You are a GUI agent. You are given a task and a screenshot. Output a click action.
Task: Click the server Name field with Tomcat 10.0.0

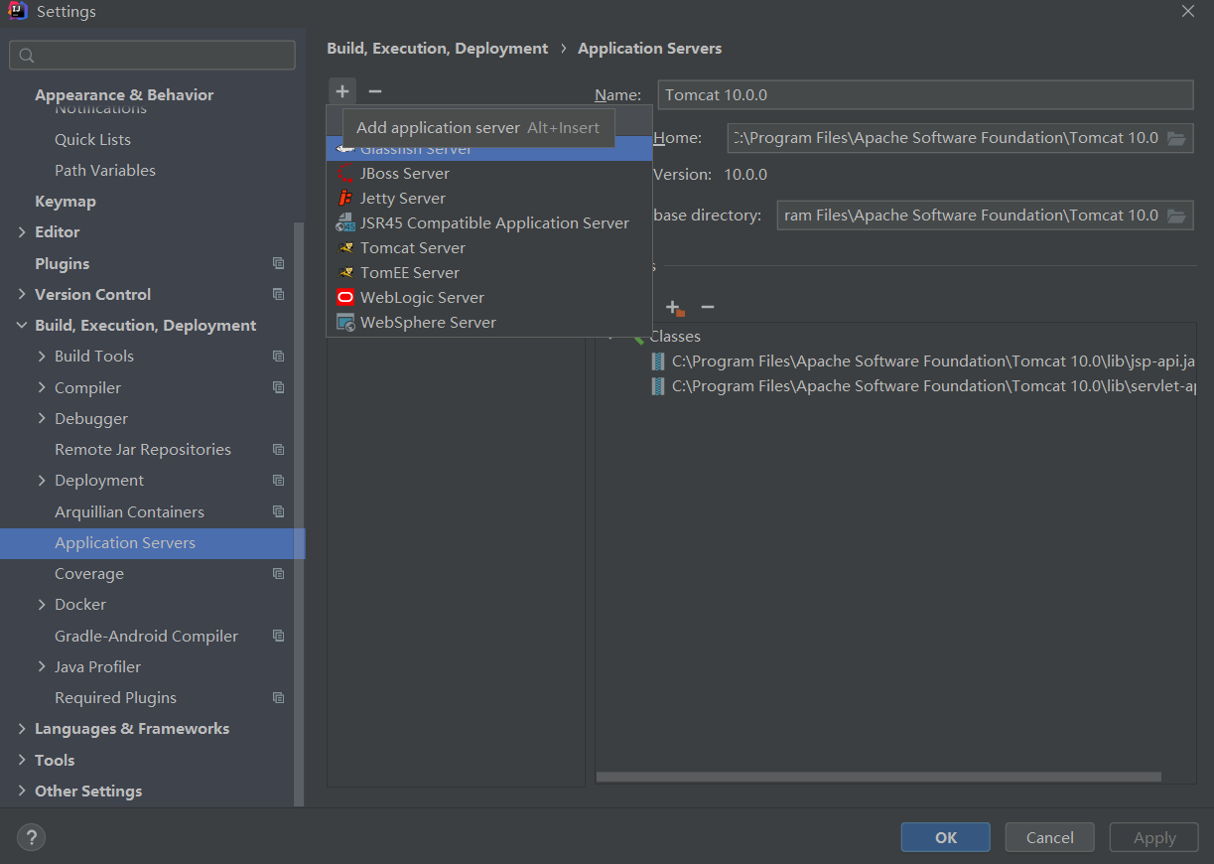point(925,95)
